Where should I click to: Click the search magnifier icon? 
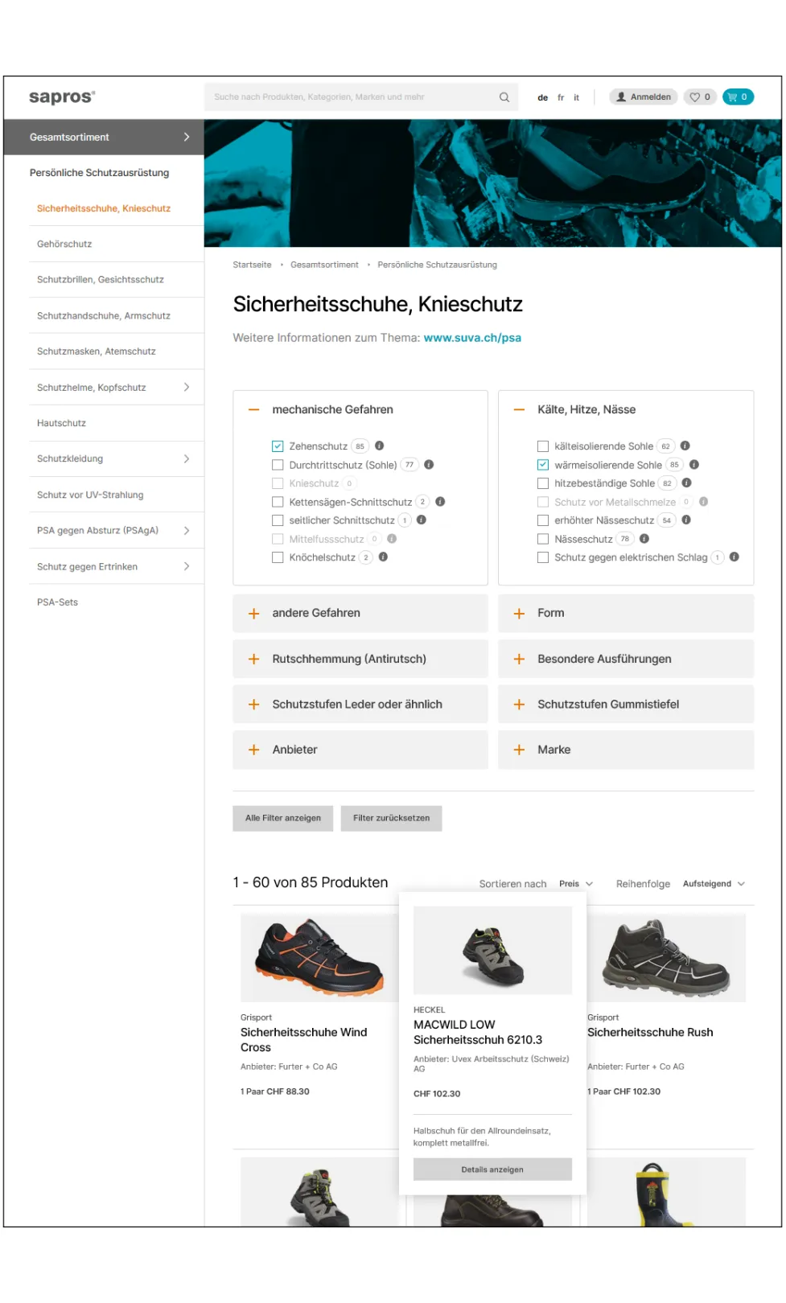(504, 97)
